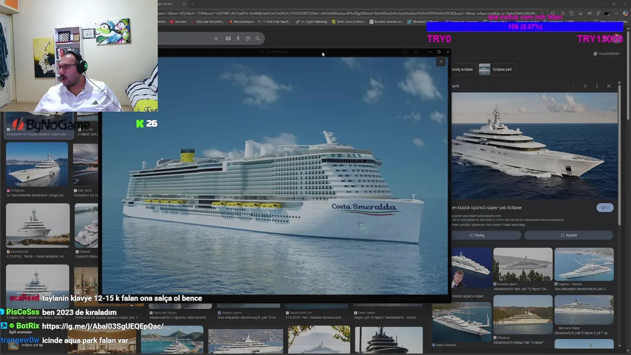Open Kaydedilenler saved items link
This screenshot has width=631, height=355.
tap(606, 54)
